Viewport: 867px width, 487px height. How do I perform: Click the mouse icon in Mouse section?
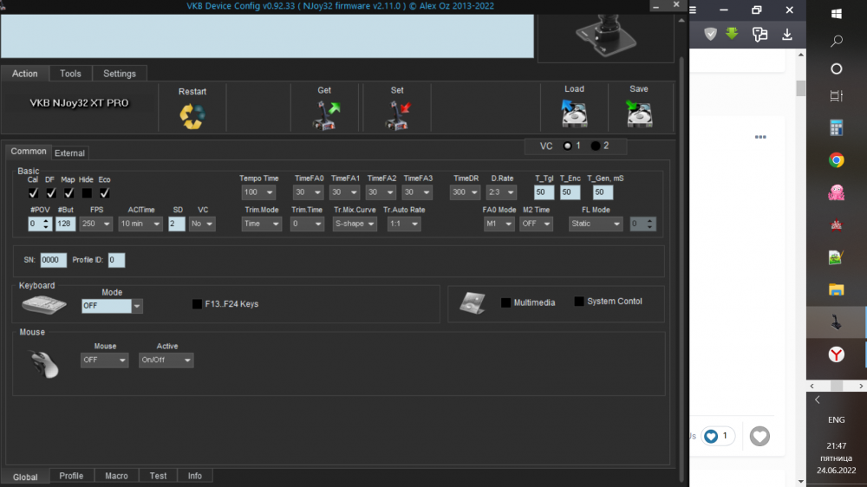pos(44,364)
